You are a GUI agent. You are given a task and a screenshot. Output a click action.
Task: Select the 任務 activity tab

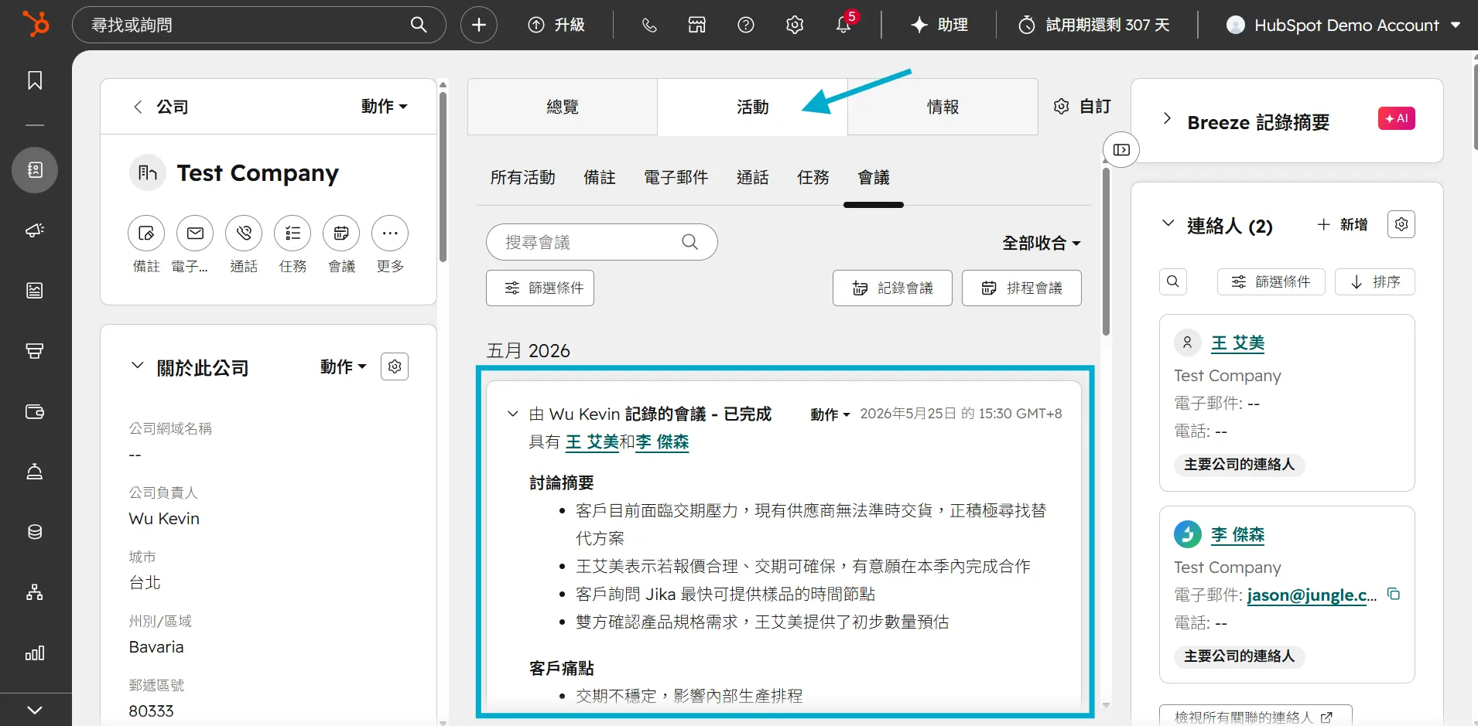coord(813,178)
